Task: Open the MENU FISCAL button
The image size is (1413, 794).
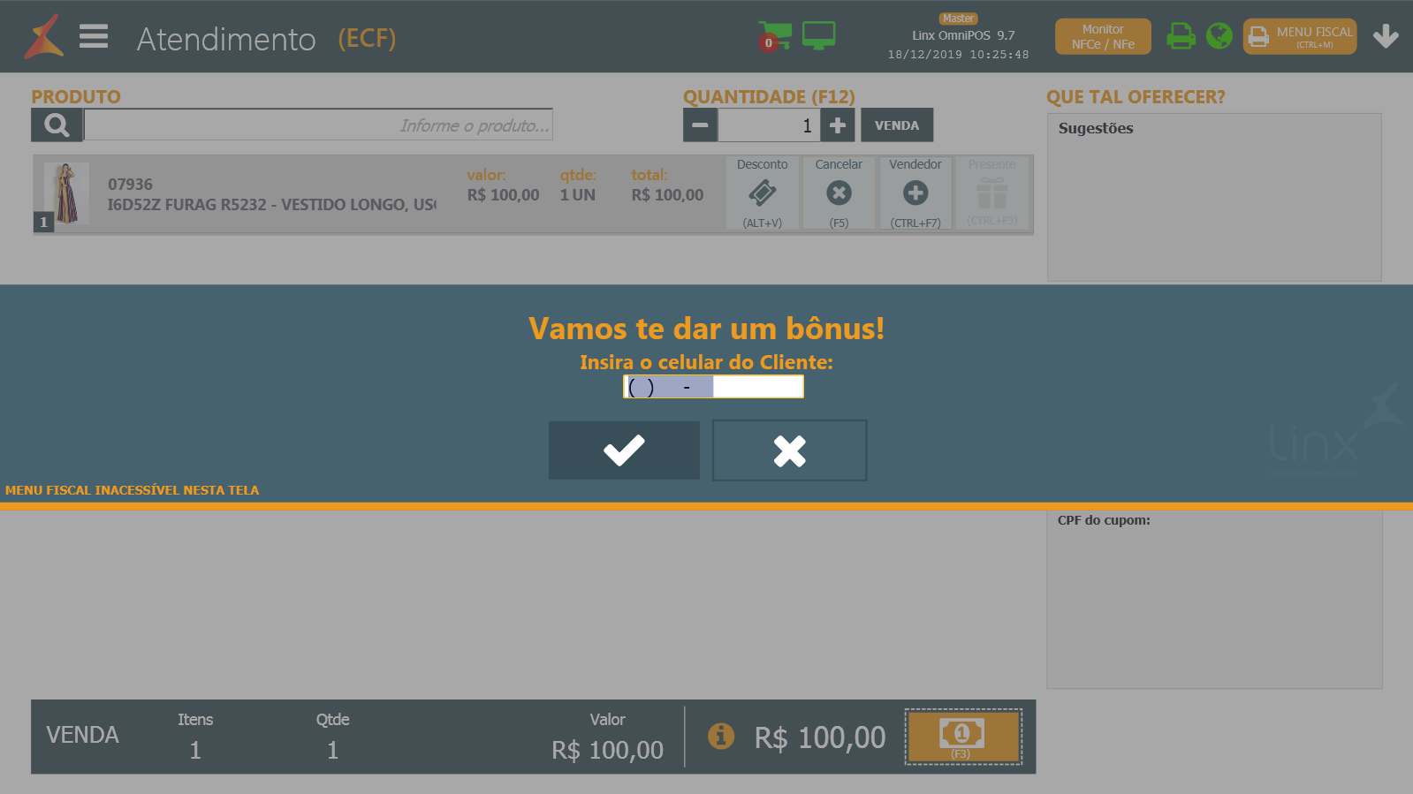Action: point(1299,36)
